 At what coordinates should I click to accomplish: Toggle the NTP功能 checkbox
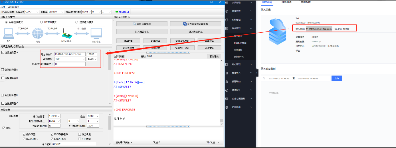point(80,139)
